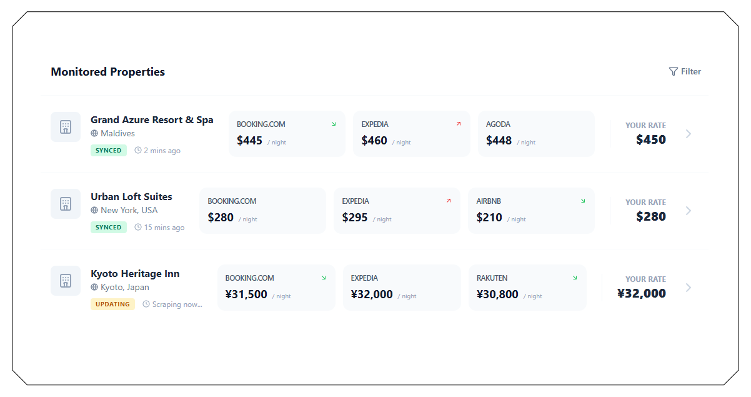This screenshot has height=397, width=751.
Task: Click the green trend arrow on Airbnb $210 card
Action: [x=582, y=201]
